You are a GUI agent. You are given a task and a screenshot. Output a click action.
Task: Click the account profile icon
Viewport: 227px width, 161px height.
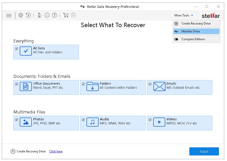point(73,15)
